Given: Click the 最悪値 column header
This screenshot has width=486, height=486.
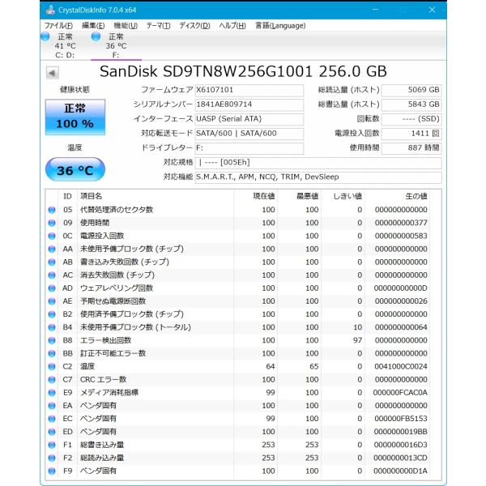Looking at the screenshot, I should 299,196.
